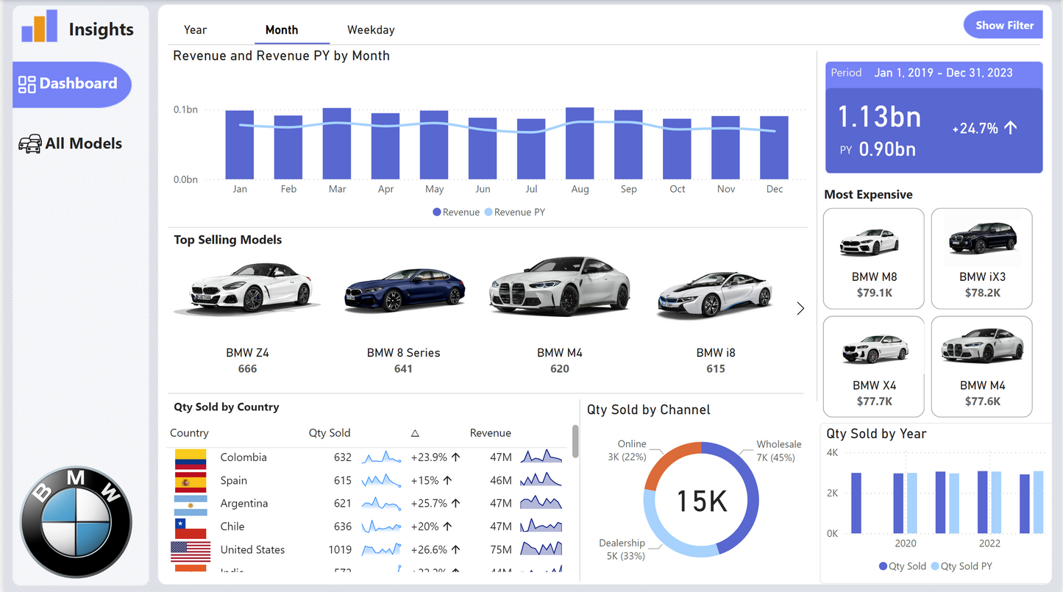Switch to the Month tab

pos(282,30)
